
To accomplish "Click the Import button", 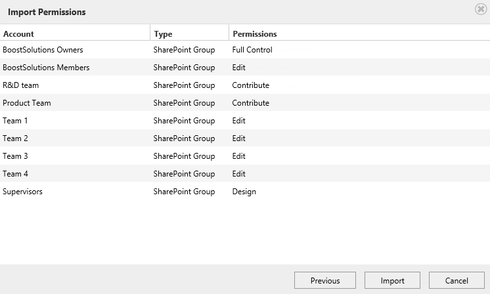I will tap(392, 280).
